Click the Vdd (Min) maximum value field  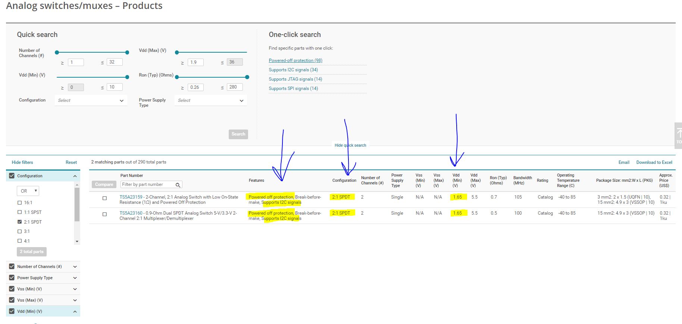(115, 87)
